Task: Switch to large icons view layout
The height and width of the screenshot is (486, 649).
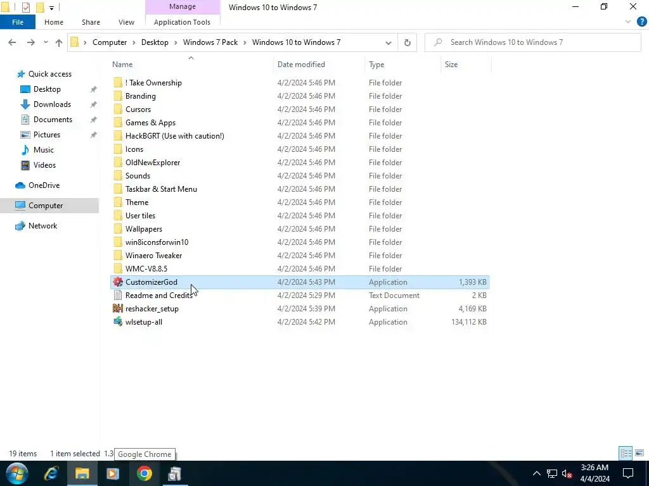Action: [639, 453]
